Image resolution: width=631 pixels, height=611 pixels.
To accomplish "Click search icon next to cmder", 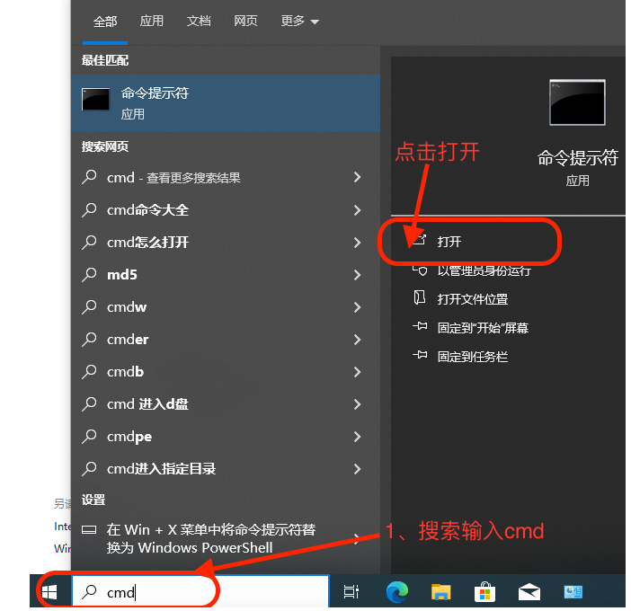I will click(x=89, y=339).
